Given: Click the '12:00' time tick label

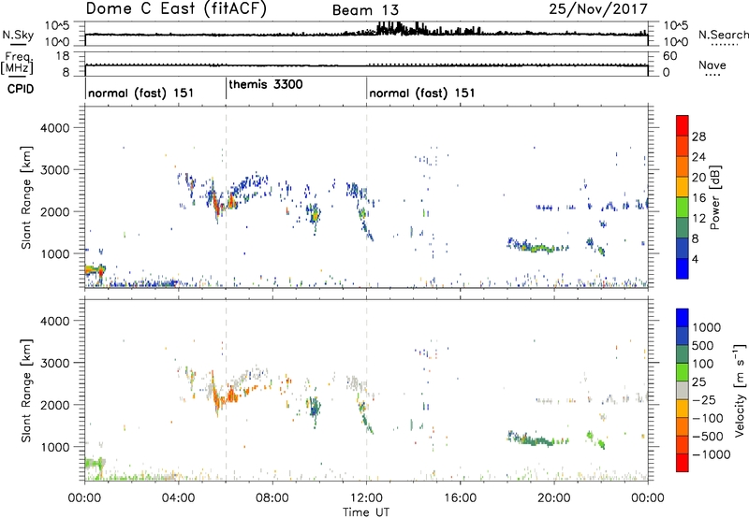Looking at the screenshot, I should pos(366,498).
